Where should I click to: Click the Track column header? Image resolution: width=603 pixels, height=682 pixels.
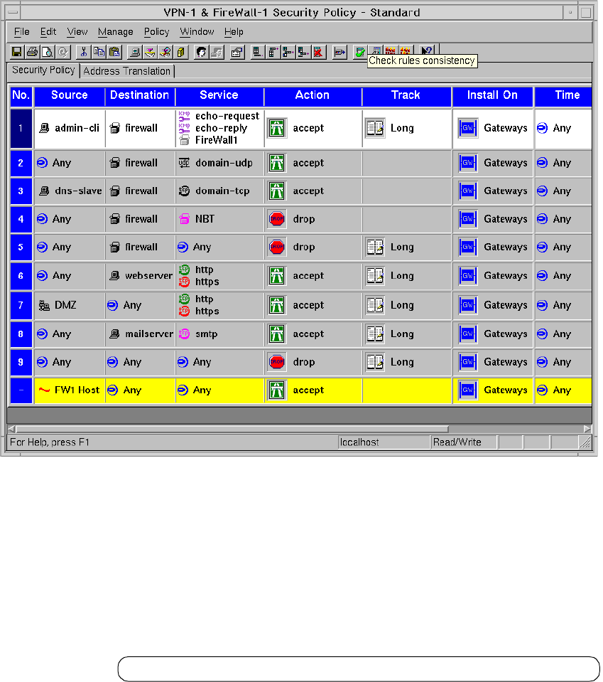pyautogui.click(x=406, y=95)
